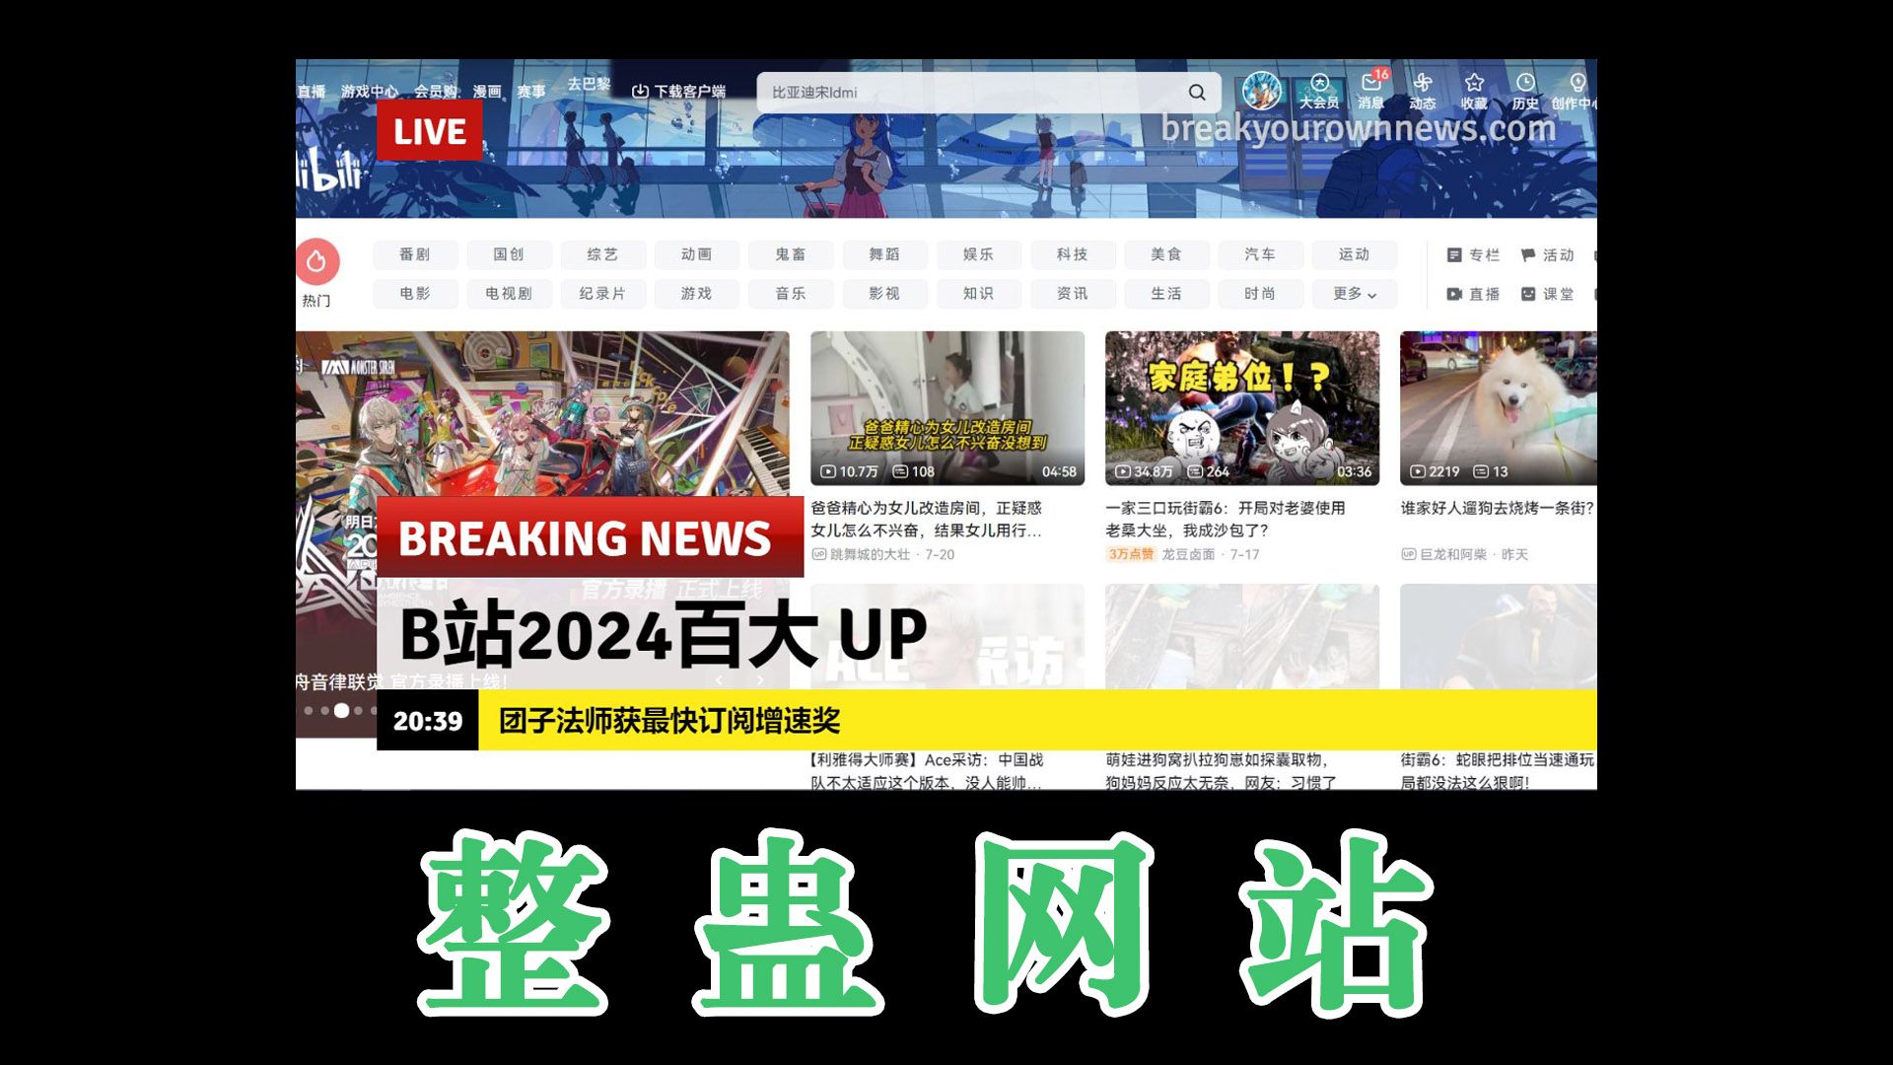Select the 运动 category
This screenshot has height=1065, width=1893.
[x=1355, y=254]
